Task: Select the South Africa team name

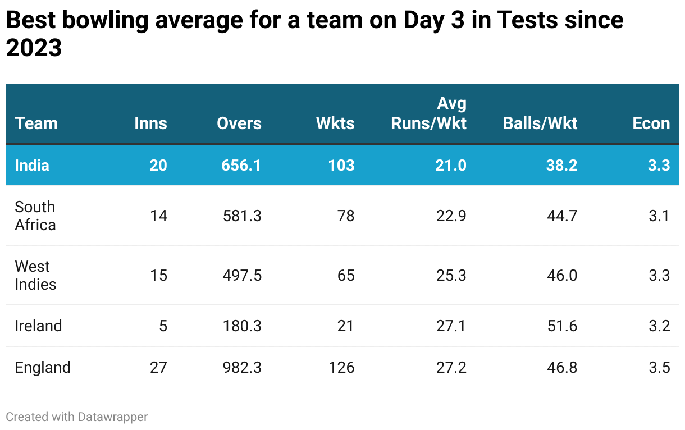Action: (35, 216)
